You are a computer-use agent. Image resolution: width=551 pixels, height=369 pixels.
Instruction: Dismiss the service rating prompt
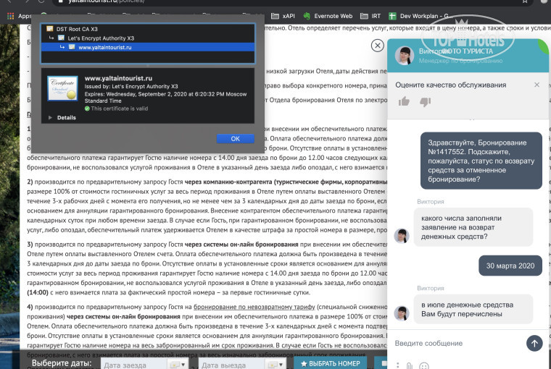[536, 85]
